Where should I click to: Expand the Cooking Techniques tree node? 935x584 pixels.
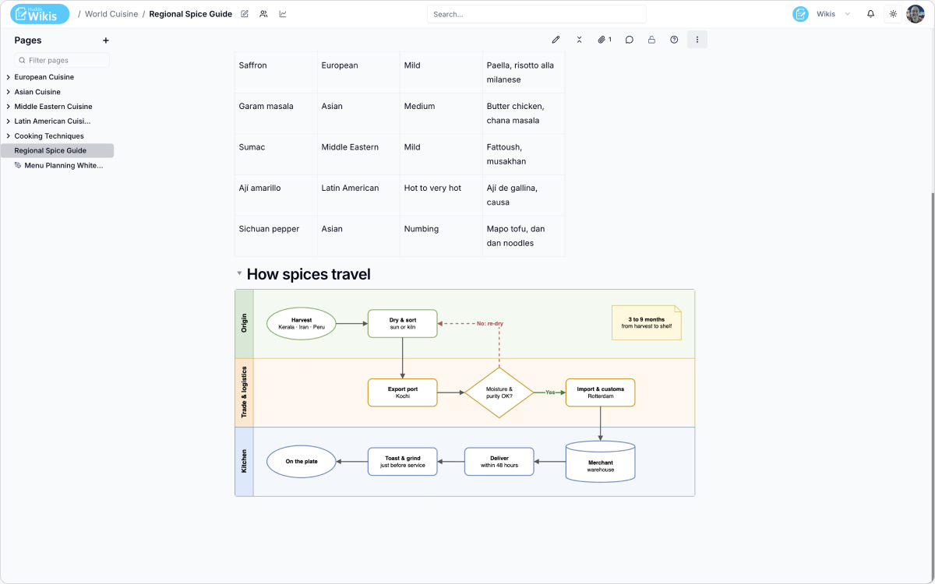click(8, 136)
